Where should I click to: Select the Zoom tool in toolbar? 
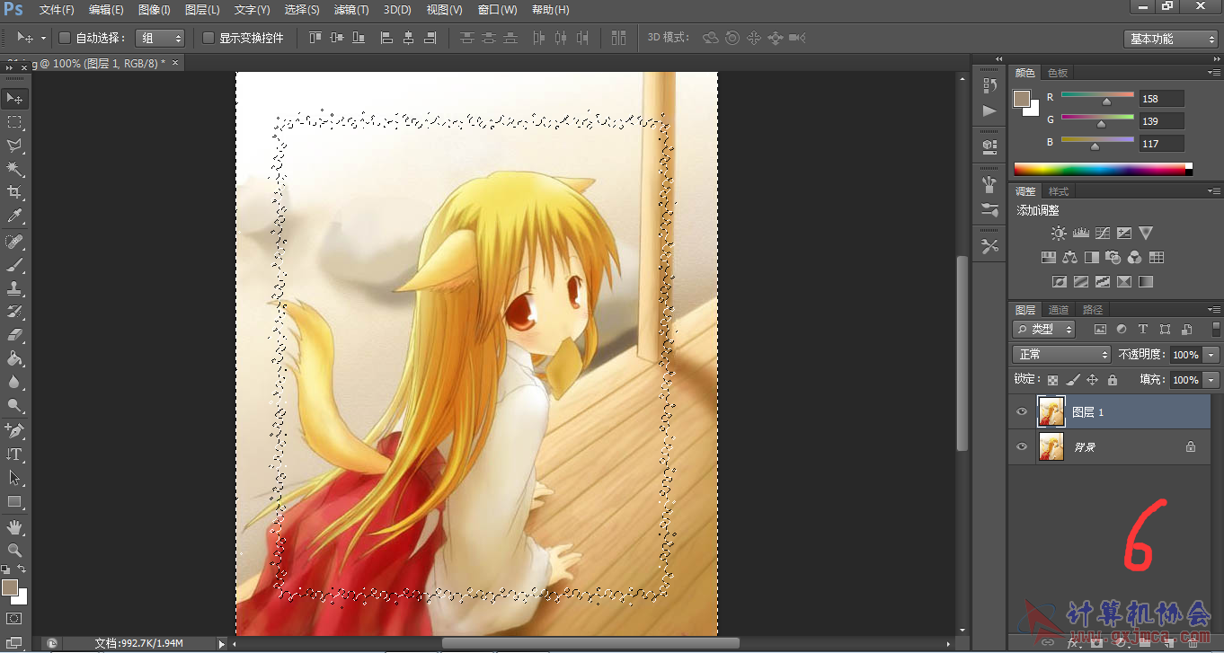tap(15, 550)
